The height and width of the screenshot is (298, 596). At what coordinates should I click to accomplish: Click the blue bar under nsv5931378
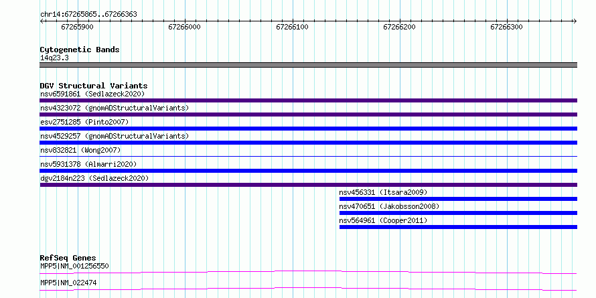click(309, 171)
